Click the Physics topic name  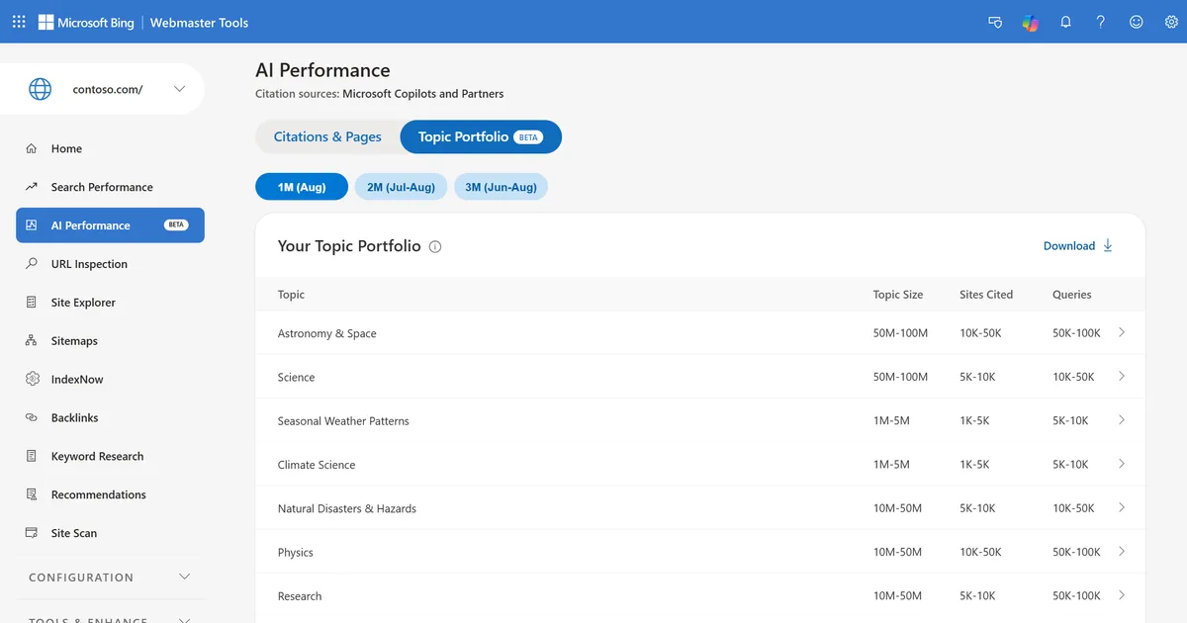pyautogui.click(x=296, y=553)
